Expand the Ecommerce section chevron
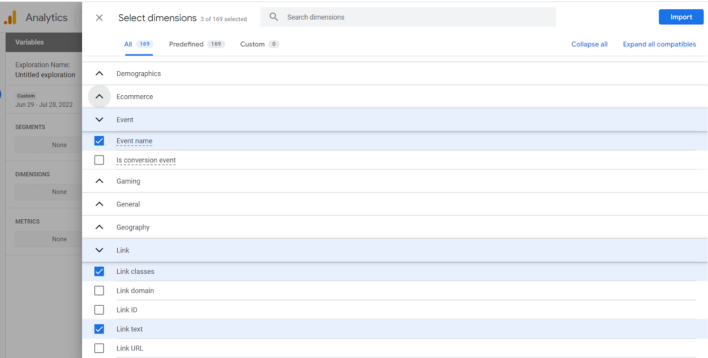This screenshot has height=358, width=708. (100, 97)
